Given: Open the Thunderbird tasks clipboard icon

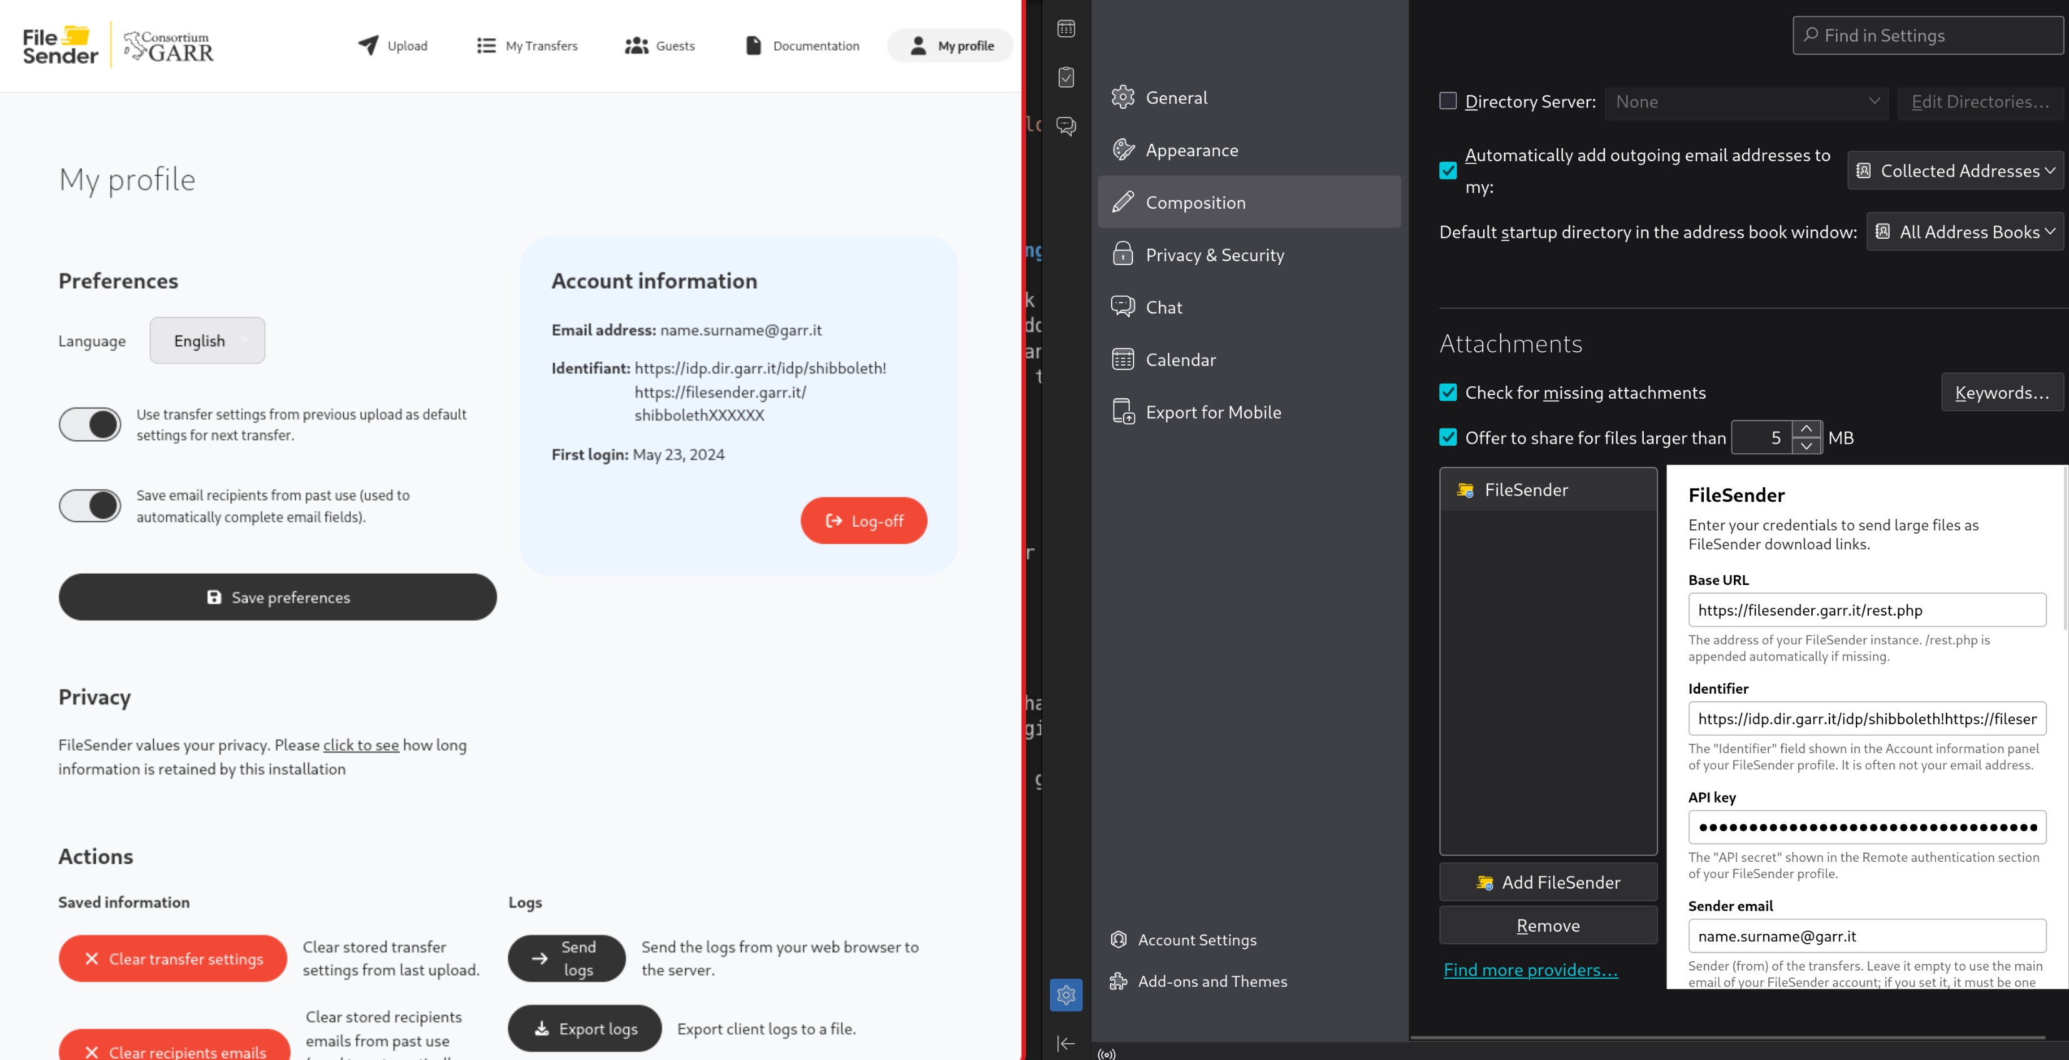Looking at the screenshot, I should [x=1066, y=77].
